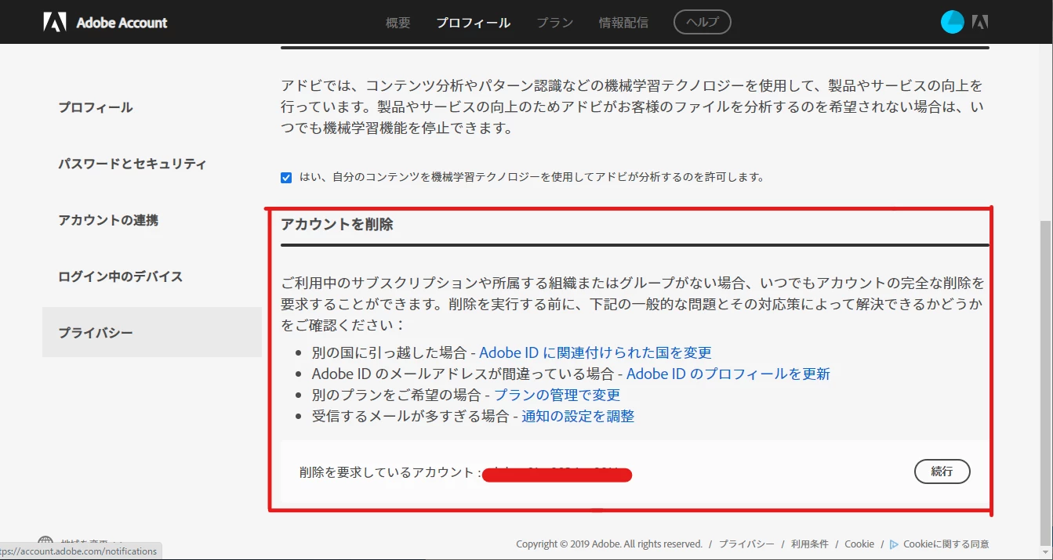The height and width of the screenshot is (560, 1053).
Task: Click the AdChoices icon near Cookieに関する同意
Action: click(x=895, y=544)
